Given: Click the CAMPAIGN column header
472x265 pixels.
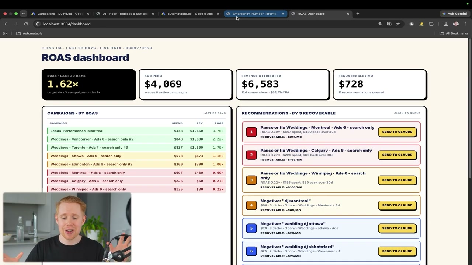Looking at the screenshot, I should [58, 123].
